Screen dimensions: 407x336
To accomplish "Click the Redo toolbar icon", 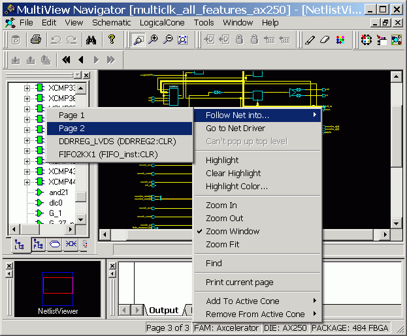I will [x=71, y=40].
